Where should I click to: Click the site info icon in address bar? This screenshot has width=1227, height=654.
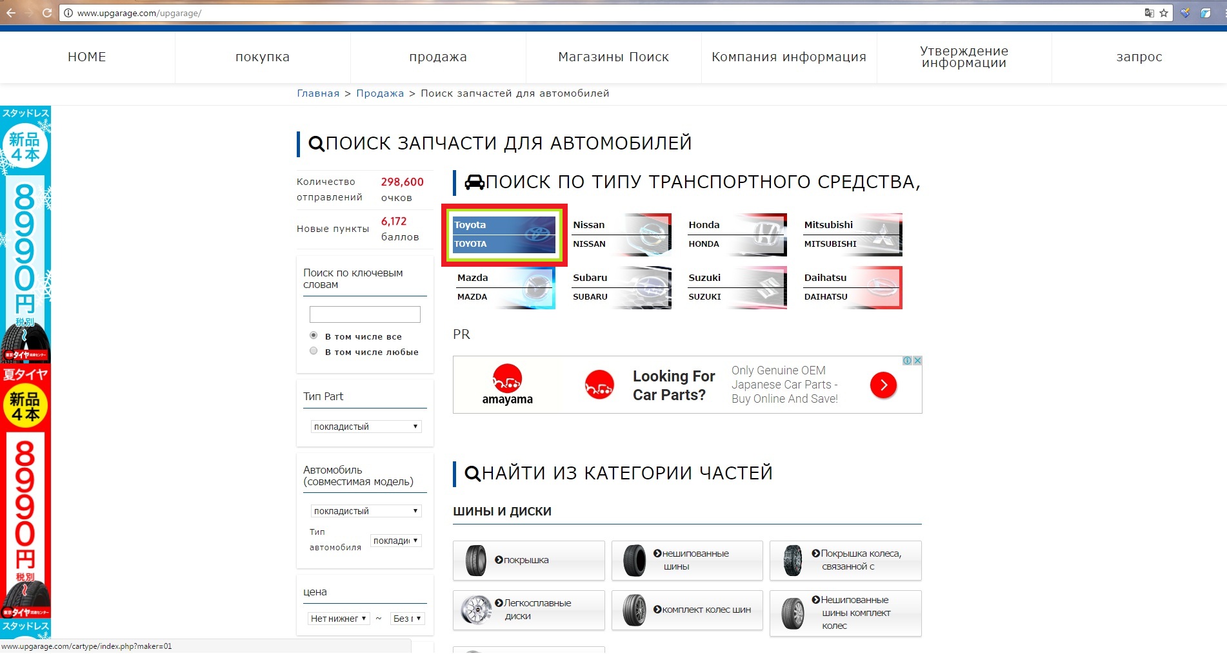point(68,13)
